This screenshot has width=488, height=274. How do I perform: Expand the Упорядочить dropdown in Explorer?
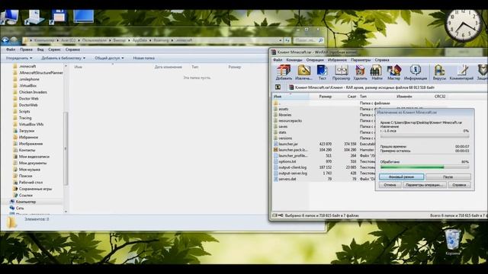(x=19, y=58)
